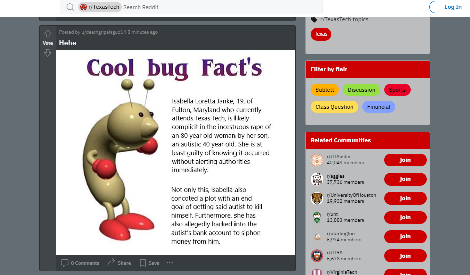Join the r/unt community
Viewport: 470px width, 275px height.
tap(405, 217)
